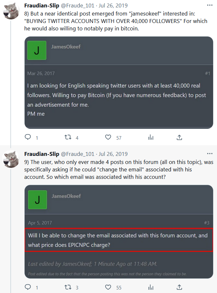View analytics of the first tweet
The height and width of the screenshot is (293, 217).
(151, 137)
